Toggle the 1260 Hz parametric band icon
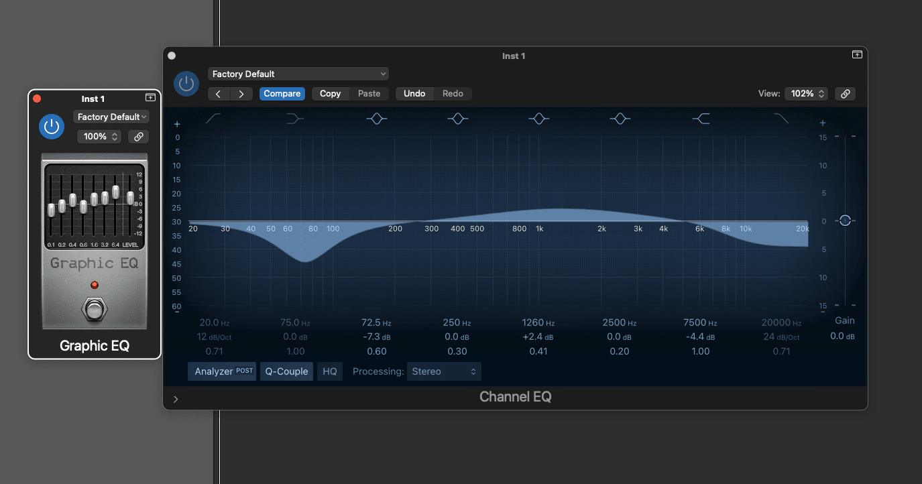The width and height of the screenshot is (922, 484). click(539, 119)
